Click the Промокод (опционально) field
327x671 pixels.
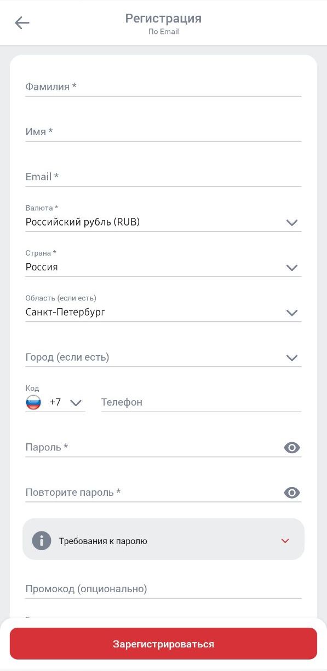pyautogui.click(x=163, y=589)
